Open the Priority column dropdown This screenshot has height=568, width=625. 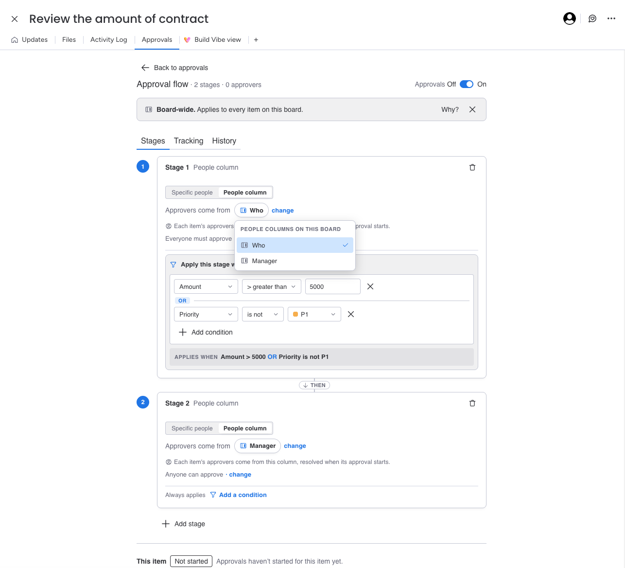pos(206,314)
